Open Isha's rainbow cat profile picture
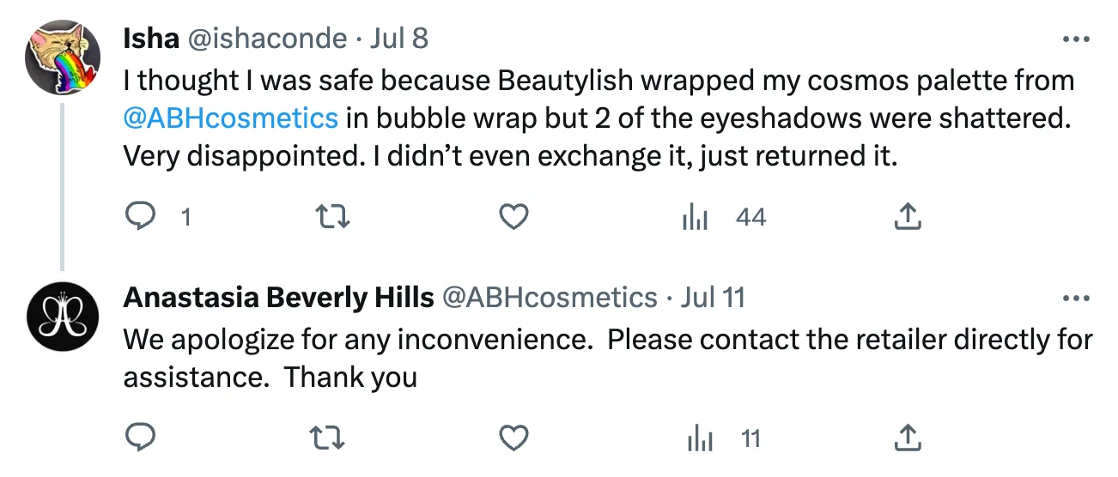The height and width of the screenshot is (477, 1118). tap(59, 58)
